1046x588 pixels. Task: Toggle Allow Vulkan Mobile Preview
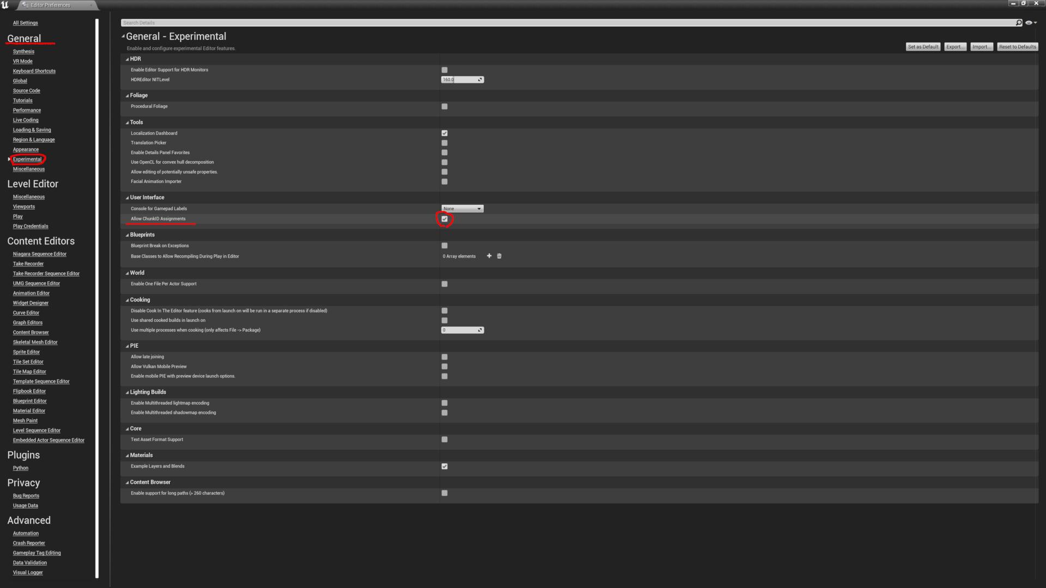point(445,367)
